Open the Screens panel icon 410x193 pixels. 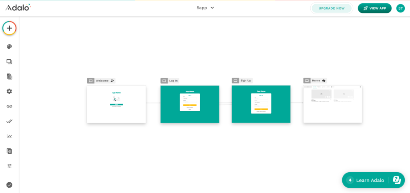[x=10, y=62]
